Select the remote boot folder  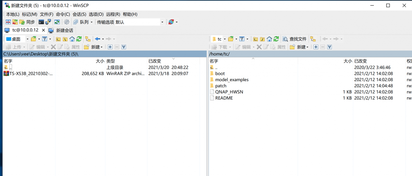pyautogui.click(x=218, y=74)
